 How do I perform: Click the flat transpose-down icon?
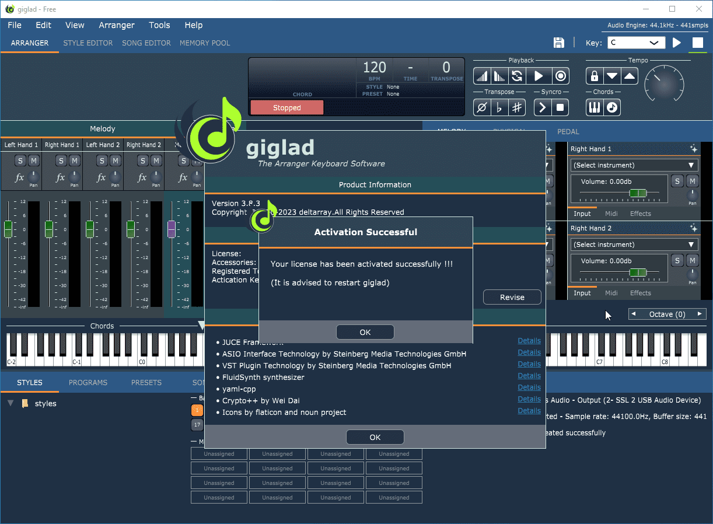[499, 107]
